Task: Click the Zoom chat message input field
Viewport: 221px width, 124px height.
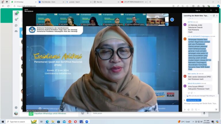Action: (200, 103)
